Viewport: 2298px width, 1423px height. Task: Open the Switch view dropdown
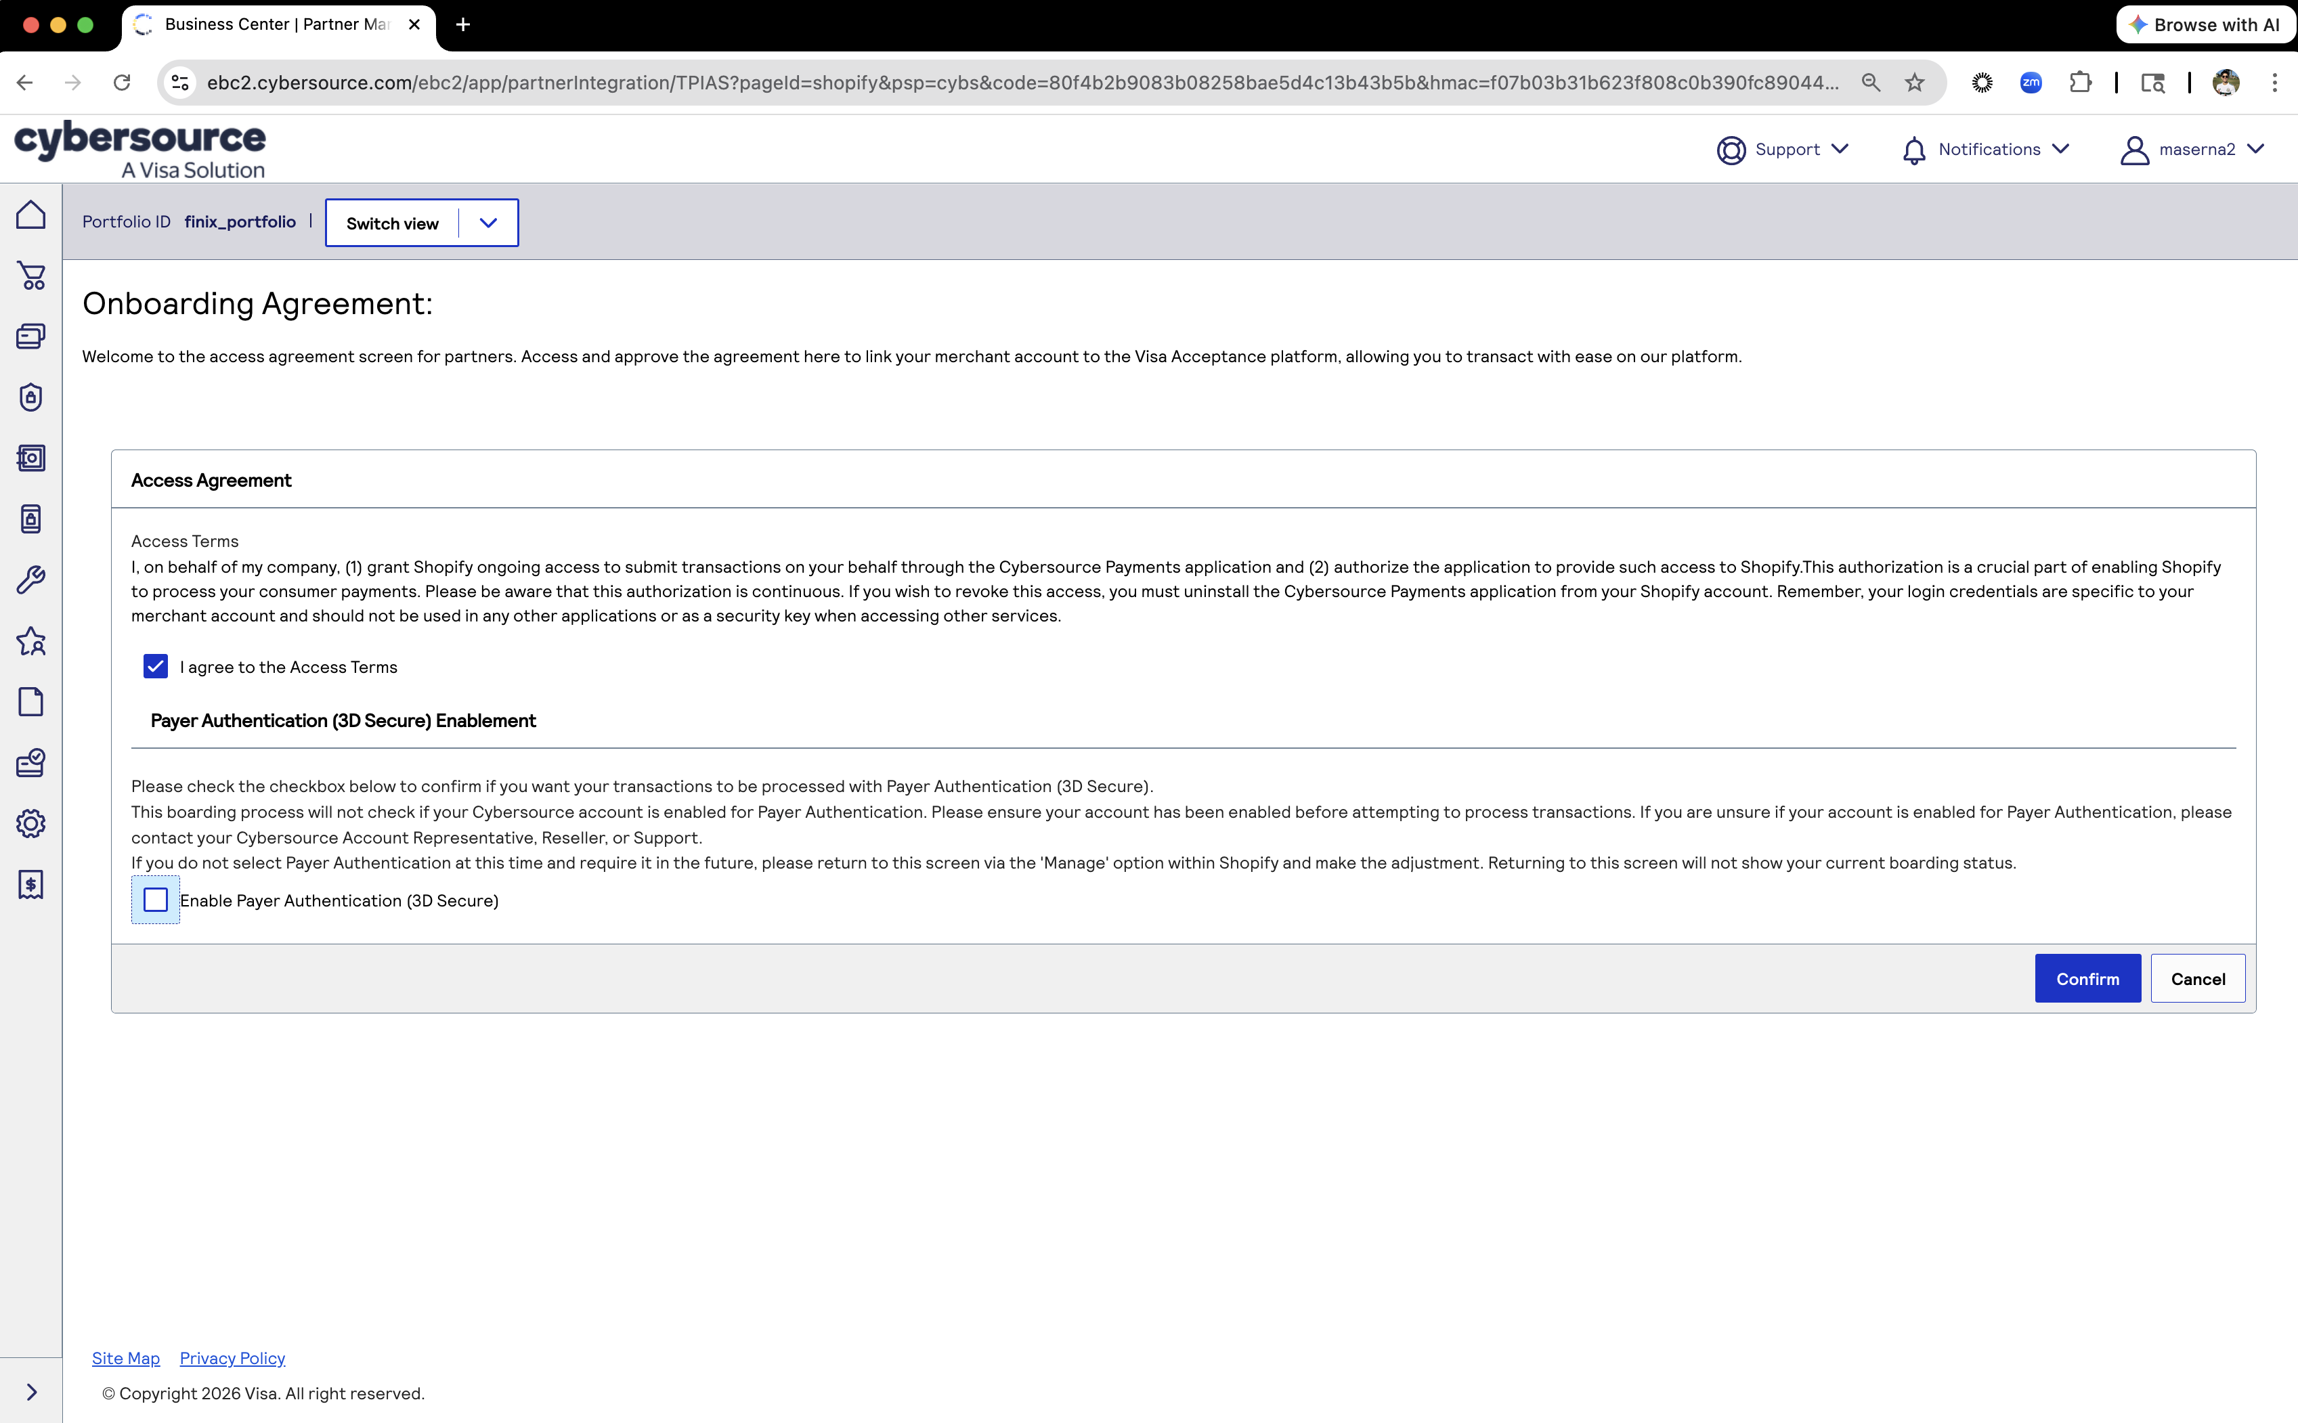tap(487, 223)
